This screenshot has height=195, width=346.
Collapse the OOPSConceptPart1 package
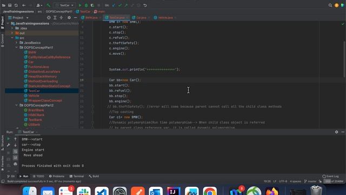click(17, 48)
